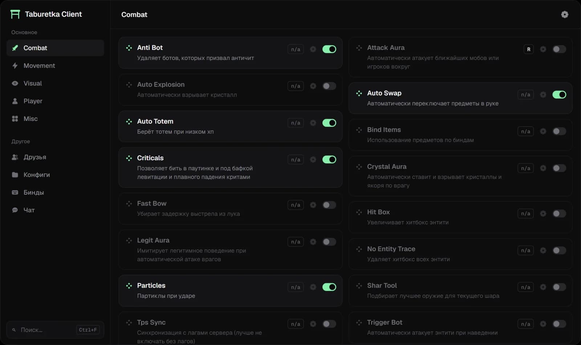
Task: Focus the Поиск search field
Action: tap(55, 330)
